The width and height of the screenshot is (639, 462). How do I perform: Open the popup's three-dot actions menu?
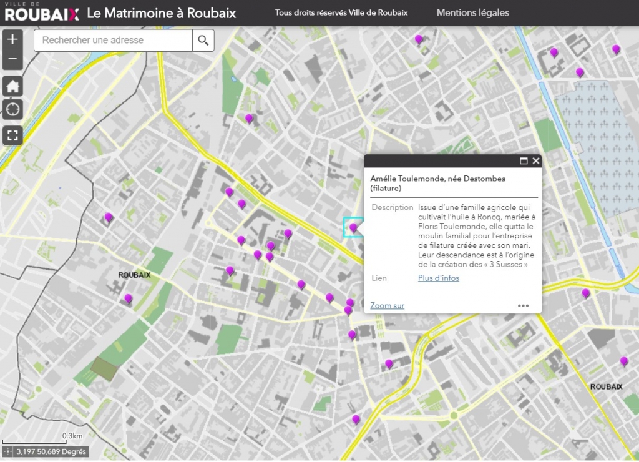tap(524, 305)
